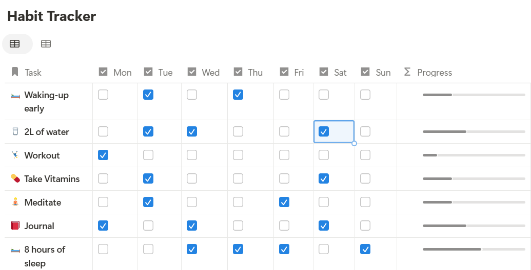Click the Mon column checkbox header icon
The width and height of the screenshot is (531, 270).
103,72
